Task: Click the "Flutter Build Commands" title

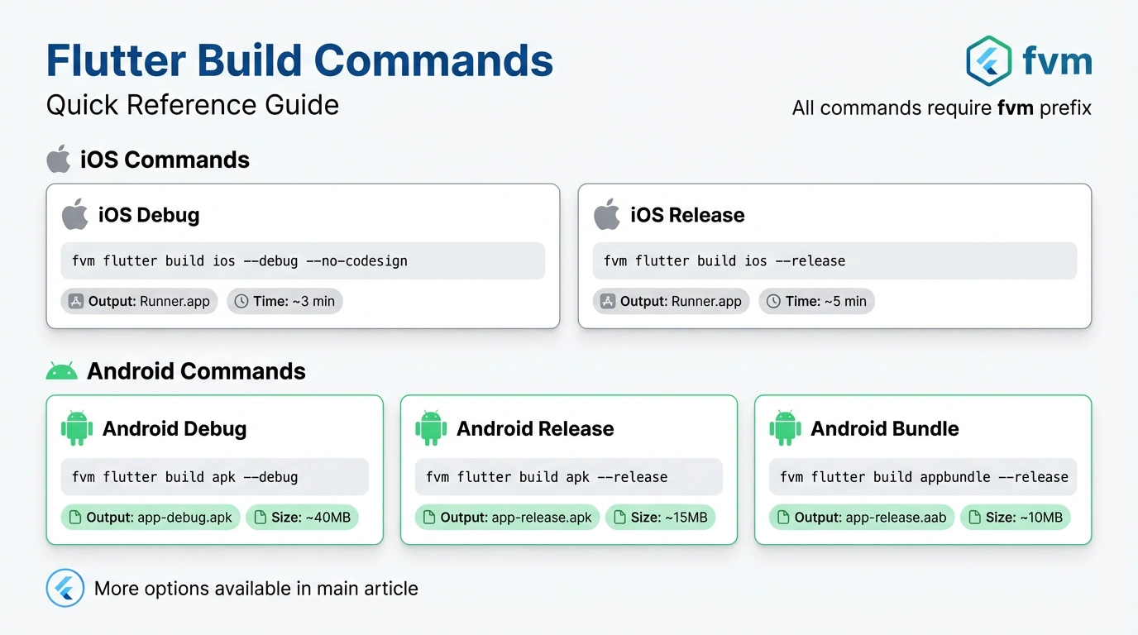Action: click(299, 60)
